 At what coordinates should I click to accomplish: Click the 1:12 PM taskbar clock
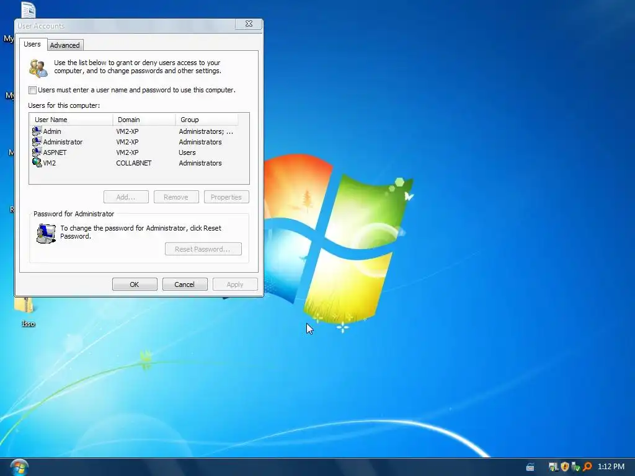tap(611, 467)
